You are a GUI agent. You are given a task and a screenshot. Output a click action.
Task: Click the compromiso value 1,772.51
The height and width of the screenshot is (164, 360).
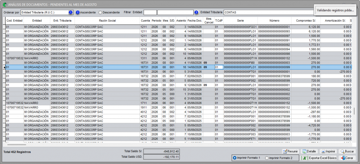pos(306,45)
